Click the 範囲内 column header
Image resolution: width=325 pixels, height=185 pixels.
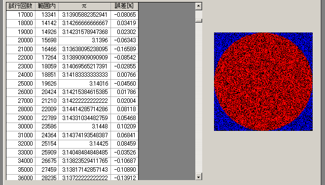click(47, 6)
